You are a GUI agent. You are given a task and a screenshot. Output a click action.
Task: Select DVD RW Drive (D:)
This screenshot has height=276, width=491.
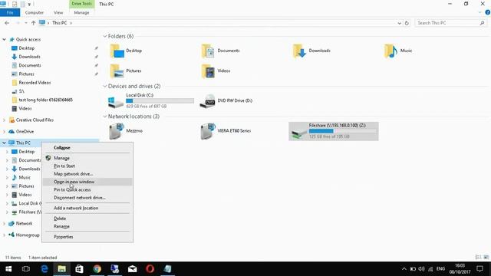coord(226,100)
